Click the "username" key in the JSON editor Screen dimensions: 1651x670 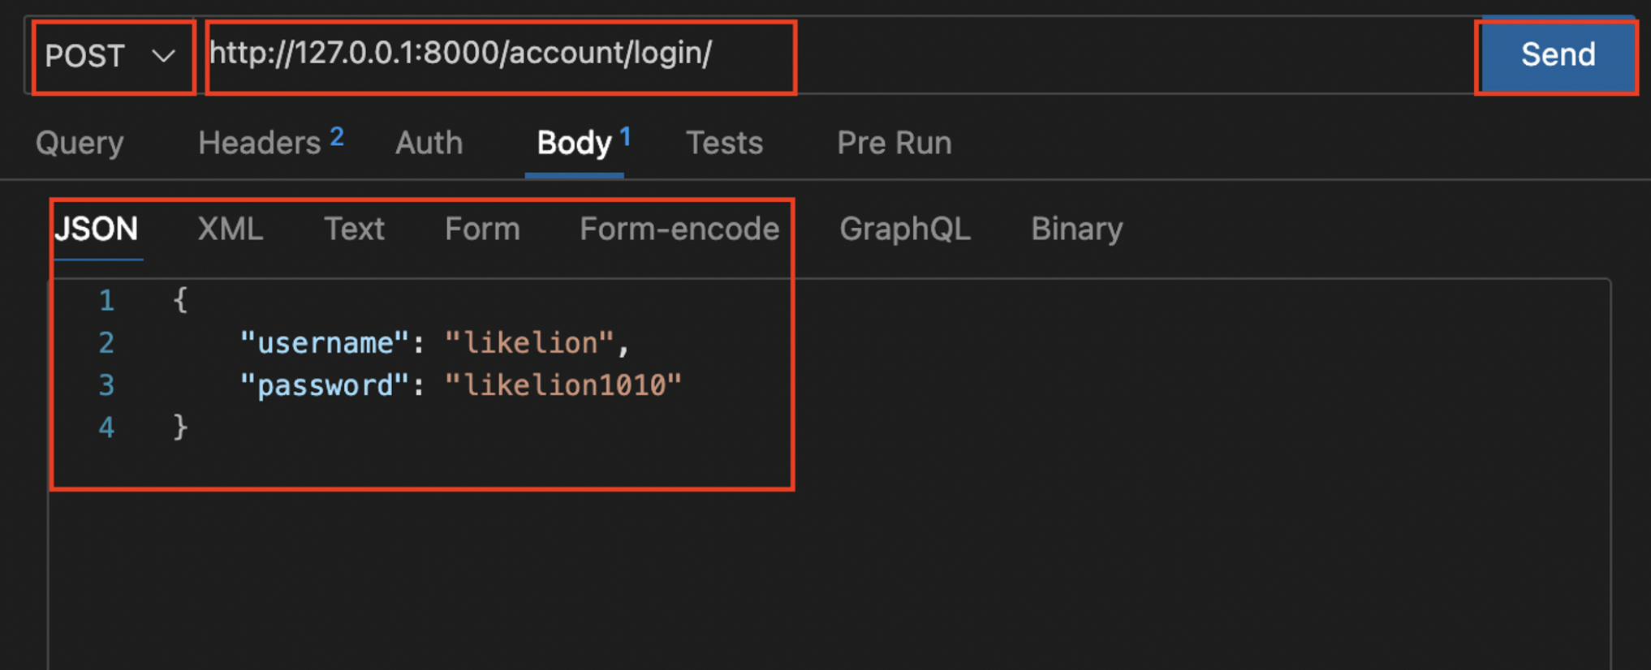(x=324, y=343)
